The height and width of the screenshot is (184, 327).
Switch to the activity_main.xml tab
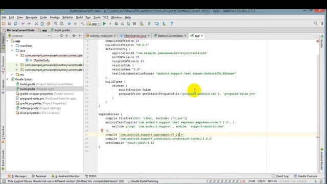tap(101, 36)
